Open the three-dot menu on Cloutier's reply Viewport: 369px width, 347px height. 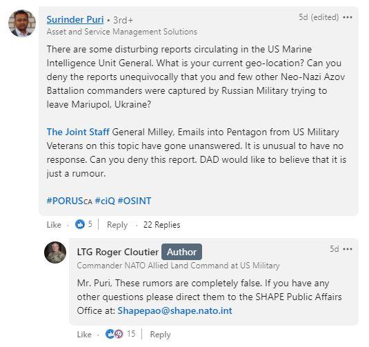click(x=348, y=249)
